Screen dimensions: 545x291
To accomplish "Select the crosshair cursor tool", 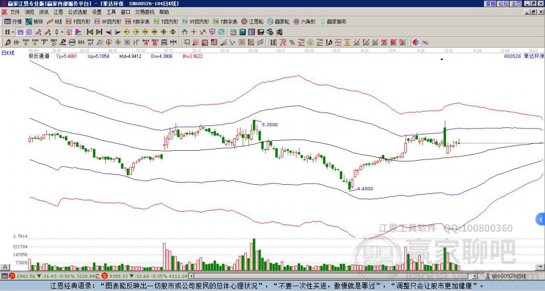I will (x=194, y=32).
